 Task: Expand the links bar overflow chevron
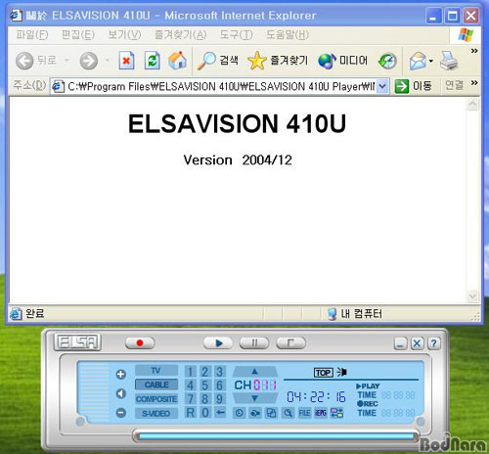coord(474,83)
